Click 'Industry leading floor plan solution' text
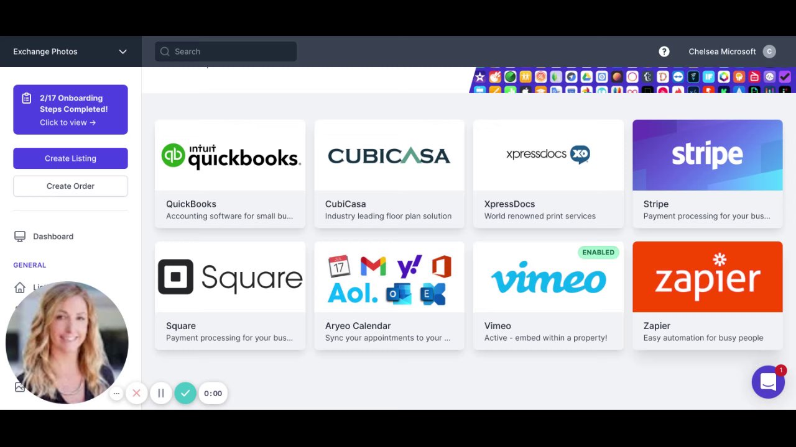Image resolution: width=796 pixels, height=447 pixels. [388, 216]
